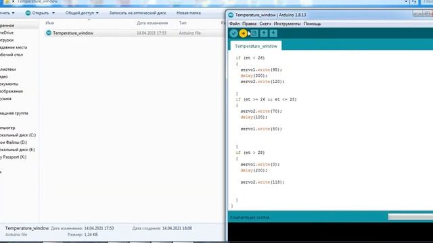Open Рабочий стол in the Explorer sidebar

12,55
